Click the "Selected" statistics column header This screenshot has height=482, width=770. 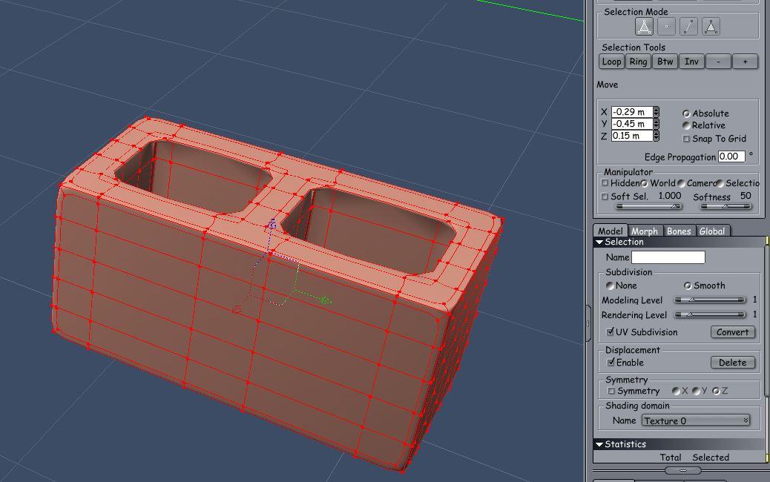point(711,458)
